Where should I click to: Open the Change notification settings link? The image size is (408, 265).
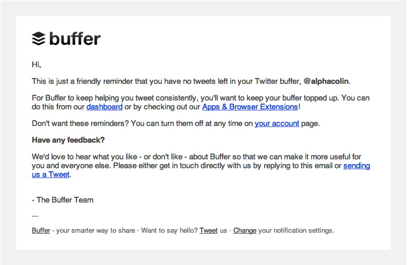coord(244,231)
